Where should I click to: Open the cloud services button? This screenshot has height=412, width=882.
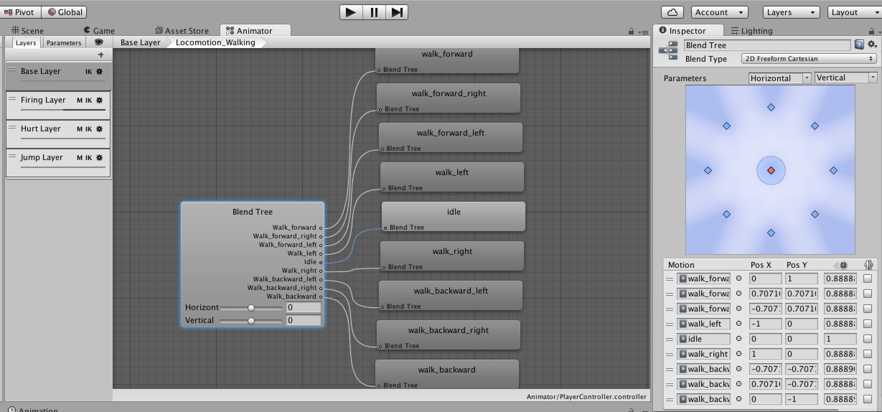(672, 13)
